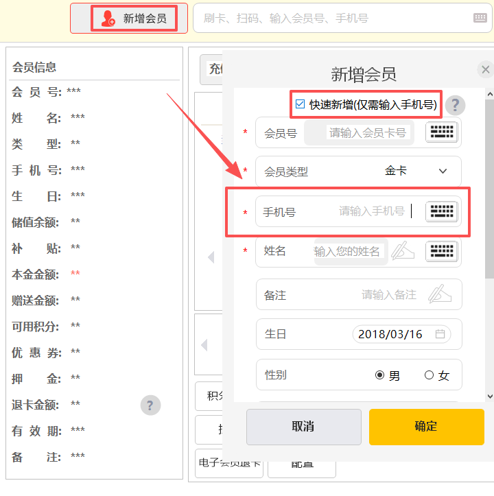
Task: Click left arrow expander behind dialog
Action: pos(211,257)
